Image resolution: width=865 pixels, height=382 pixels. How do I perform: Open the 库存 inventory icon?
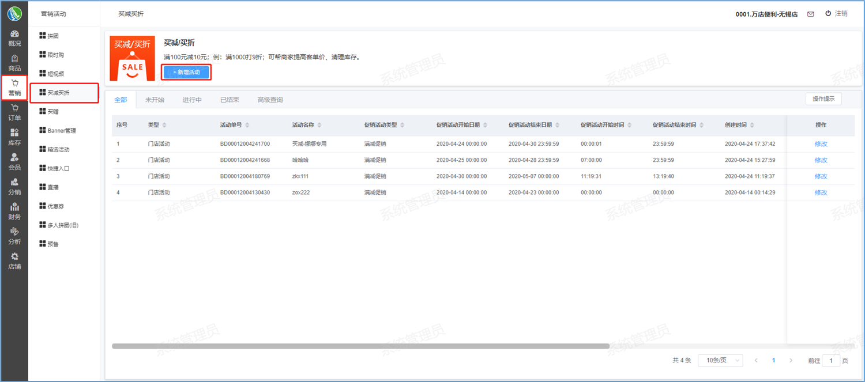click(x=14, y=133)
